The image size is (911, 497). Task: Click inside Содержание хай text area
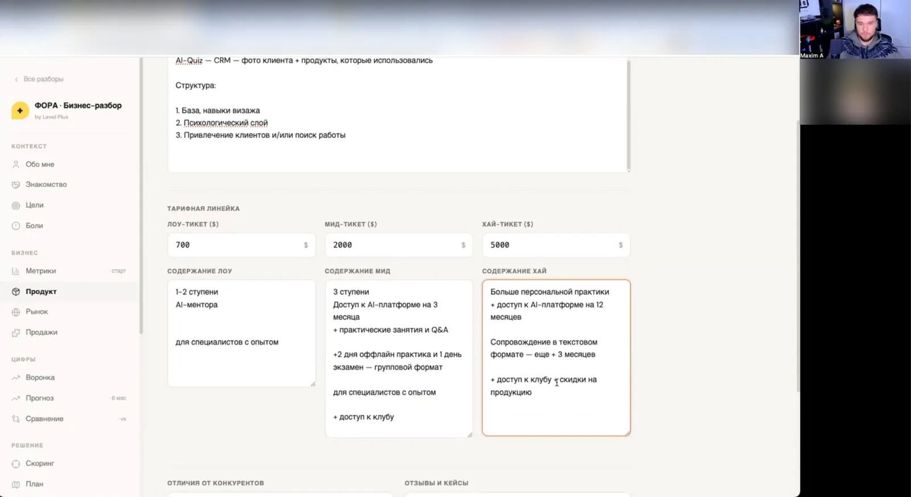coord(556,358)
